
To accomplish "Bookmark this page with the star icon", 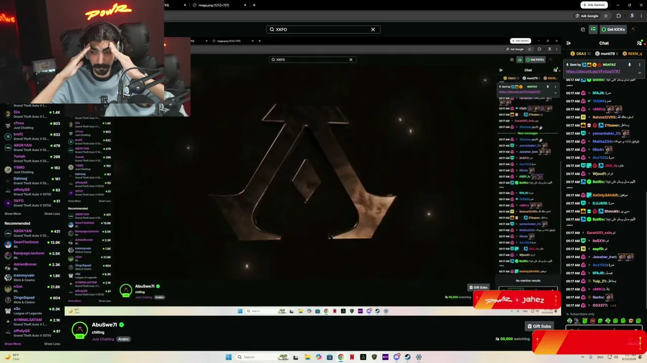I will pos(606,16).
